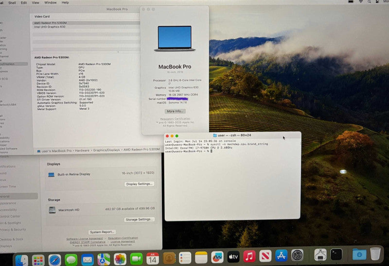Click the Wi-Fi status icon in menu bar
Image resolution: width=389 pixels, height=266 pixels.
coord(361,1)
